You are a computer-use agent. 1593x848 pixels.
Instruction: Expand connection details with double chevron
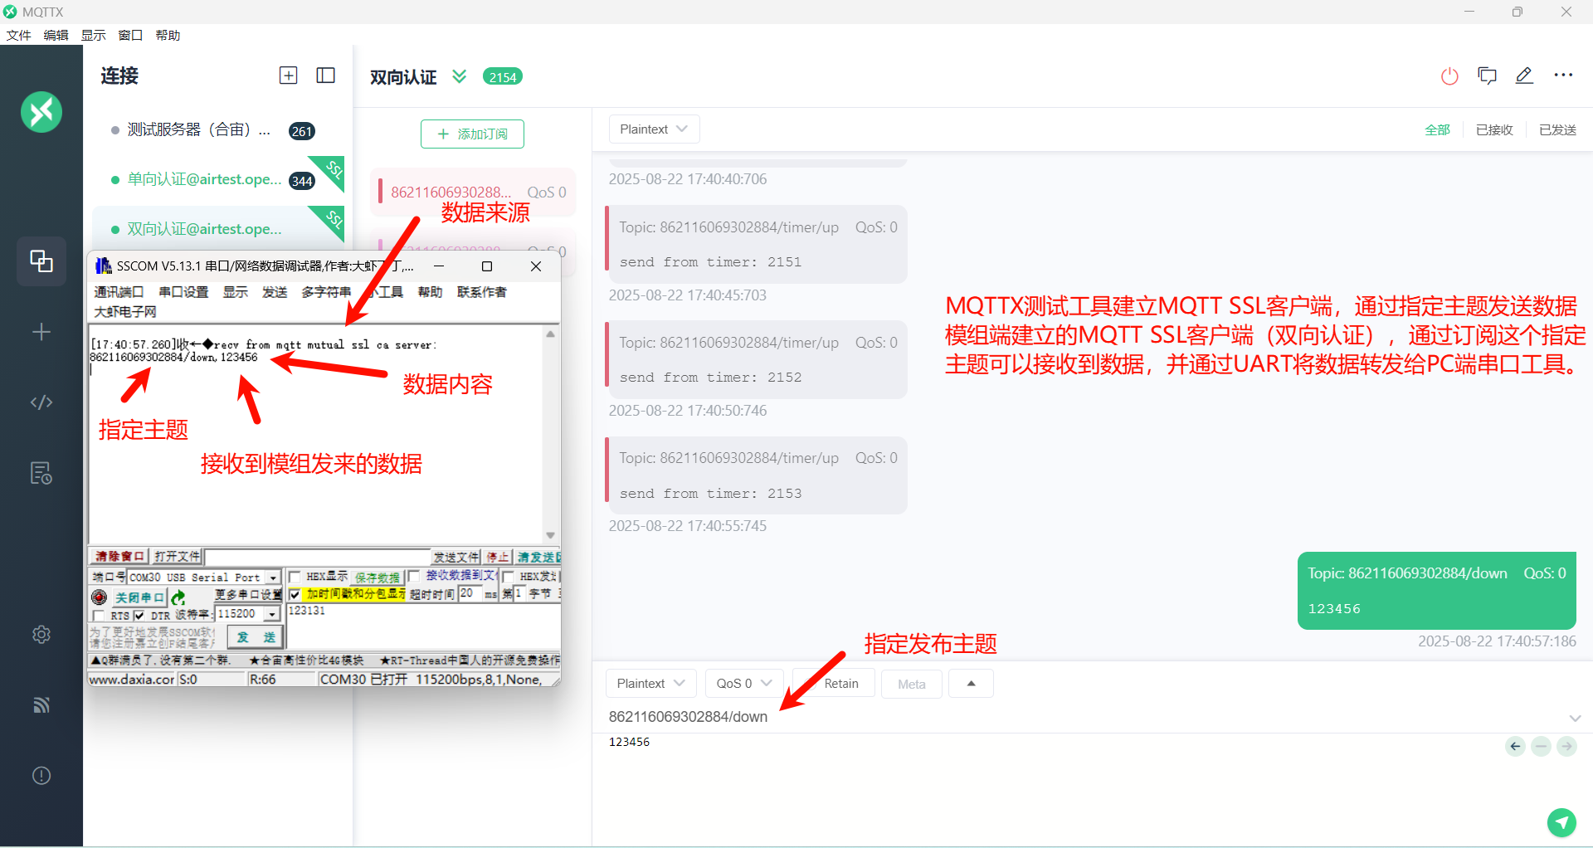coord(459,76)
